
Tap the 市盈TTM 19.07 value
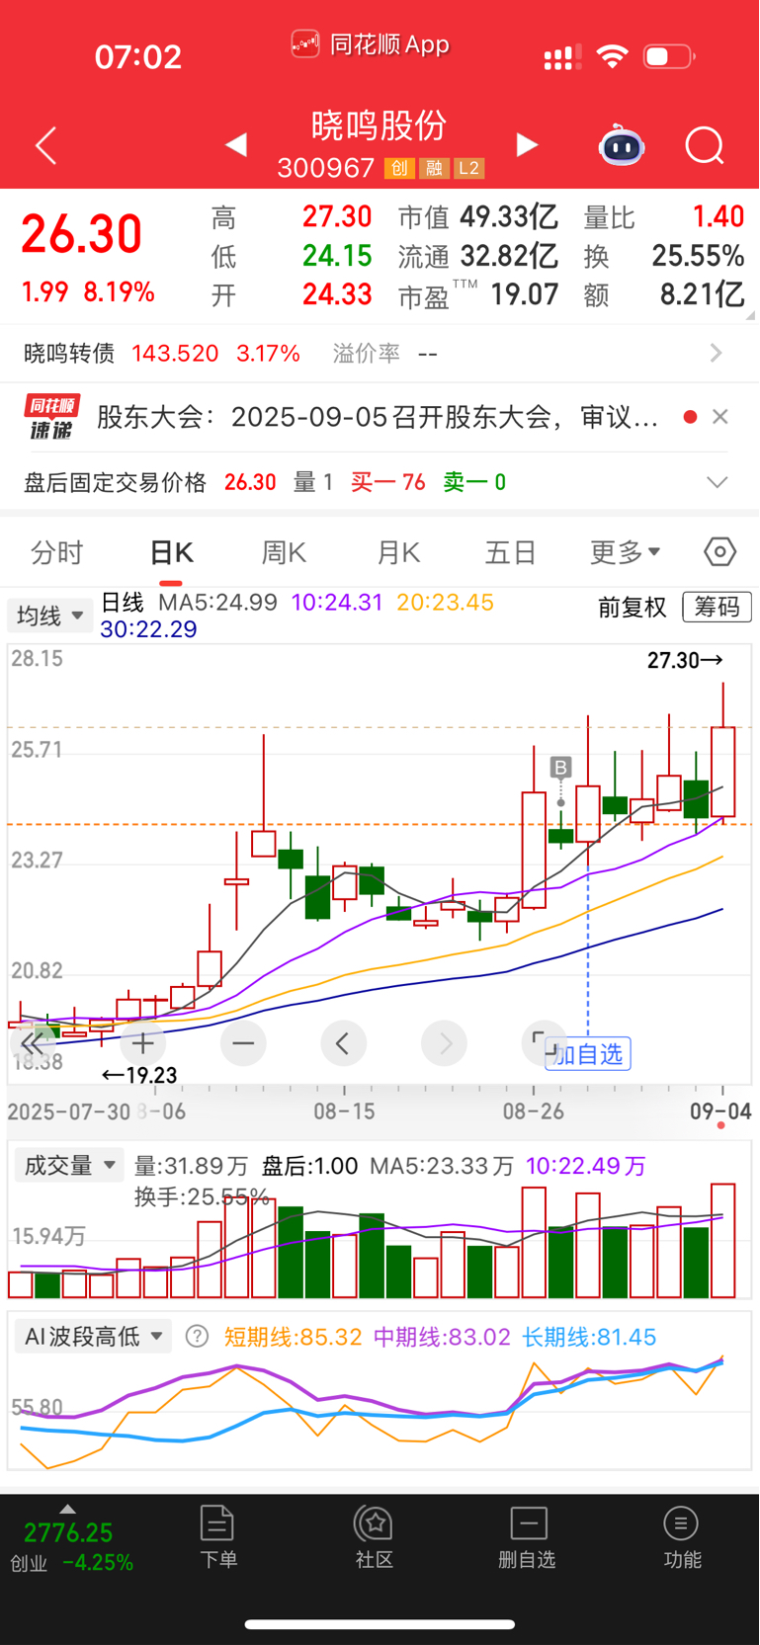tap(524, 294)
